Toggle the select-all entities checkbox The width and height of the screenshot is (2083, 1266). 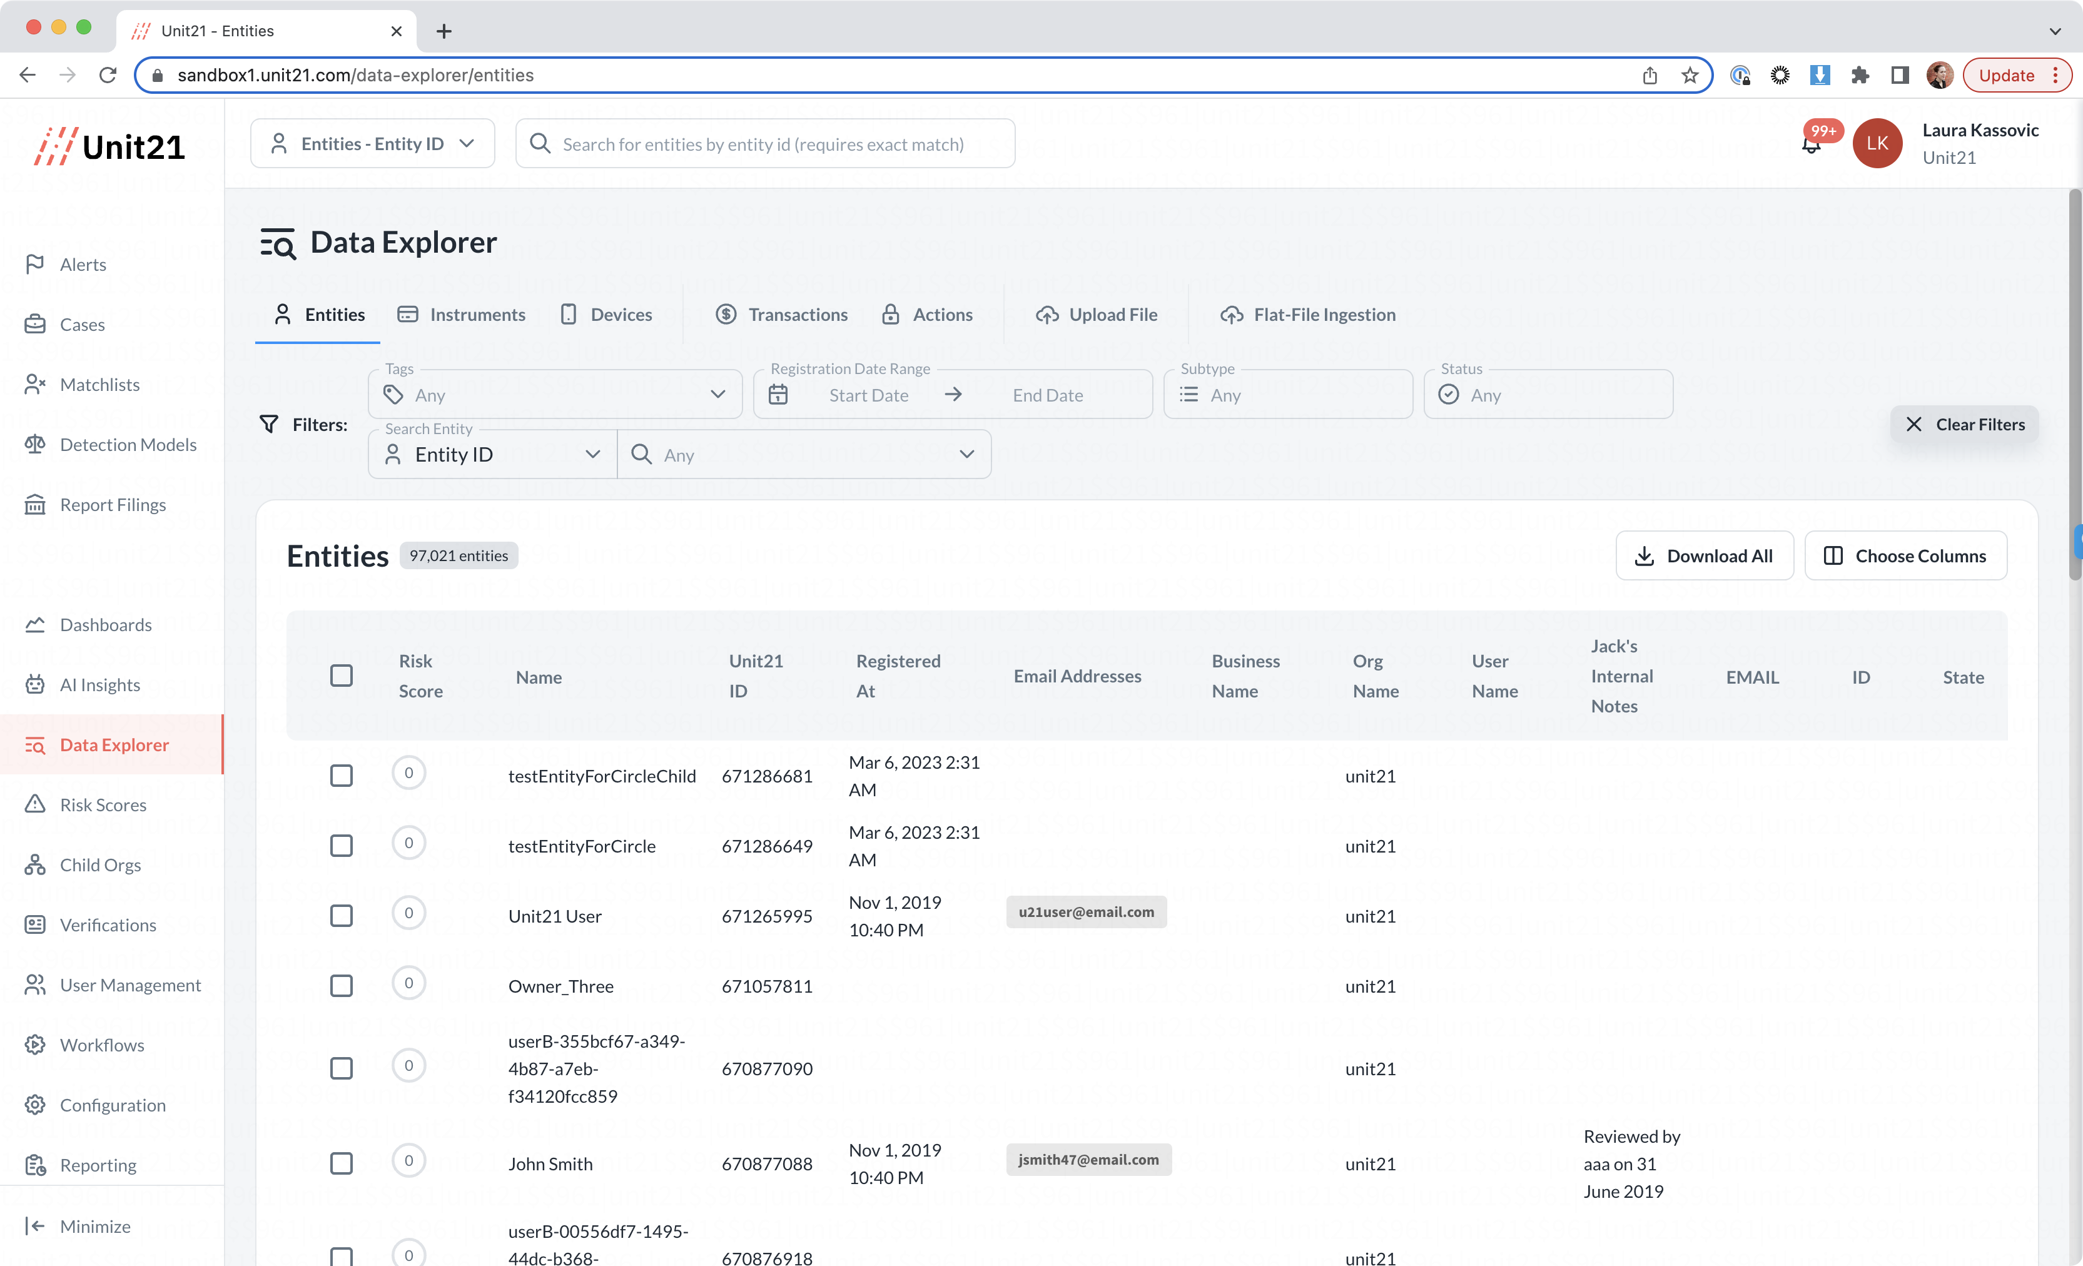341,676
